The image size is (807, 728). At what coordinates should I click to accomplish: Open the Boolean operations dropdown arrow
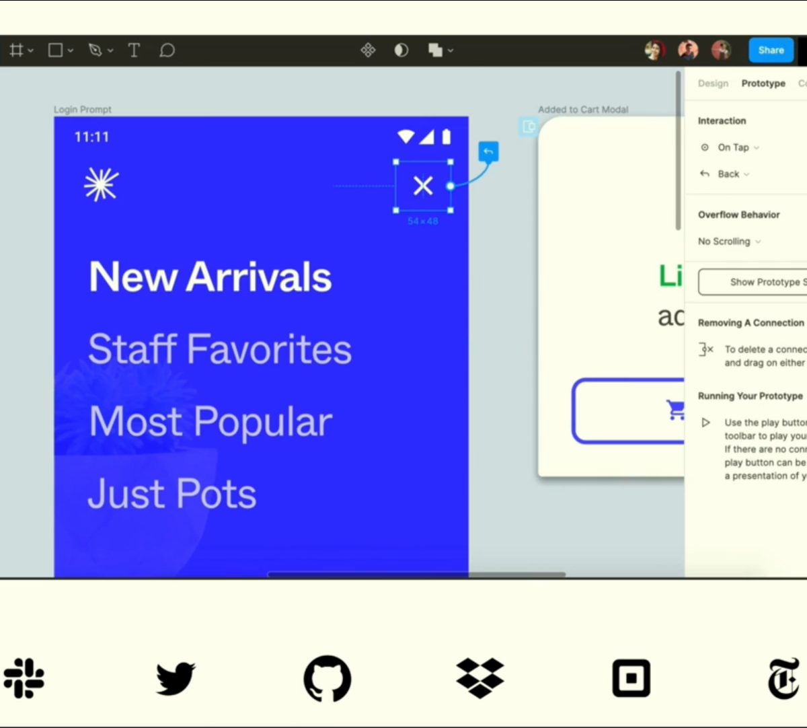click(x=451, y=50)
